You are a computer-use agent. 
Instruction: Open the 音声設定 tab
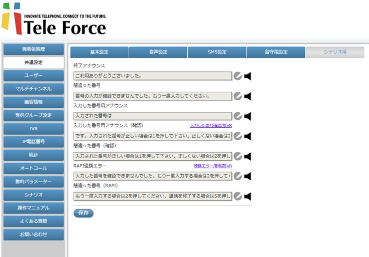pos(158,52)
